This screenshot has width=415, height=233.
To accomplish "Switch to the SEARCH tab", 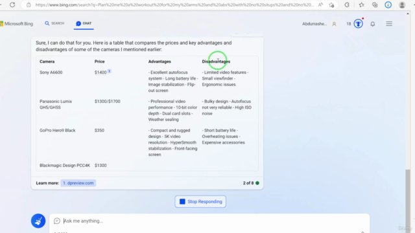I will click(x=54, y=23).
